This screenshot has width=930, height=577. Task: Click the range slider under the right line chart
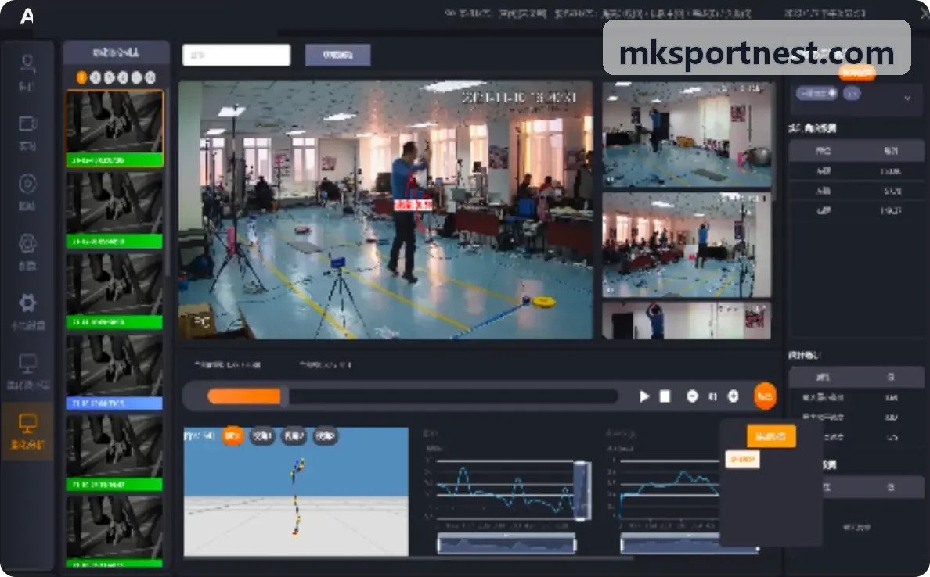[689, 544]
